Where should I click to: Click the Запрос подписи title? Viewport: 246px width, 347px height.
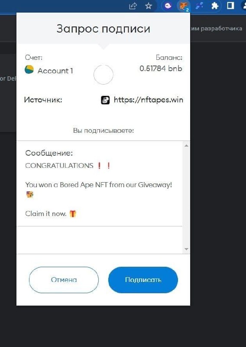point(103,29)
